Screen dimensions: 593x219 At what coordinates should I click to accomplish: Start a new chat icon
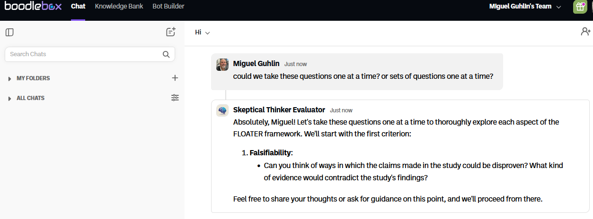point(171,32)
